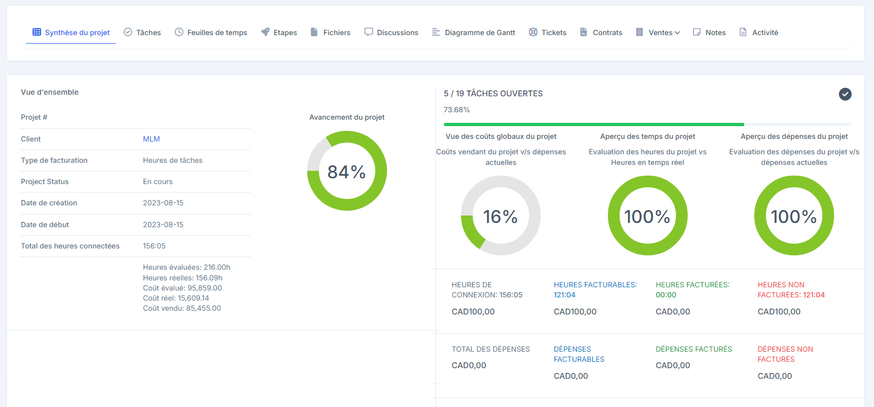Screen dimensions: 874x407
Task: Click the 'Avancement du projet' label
Action: (347, 117)
